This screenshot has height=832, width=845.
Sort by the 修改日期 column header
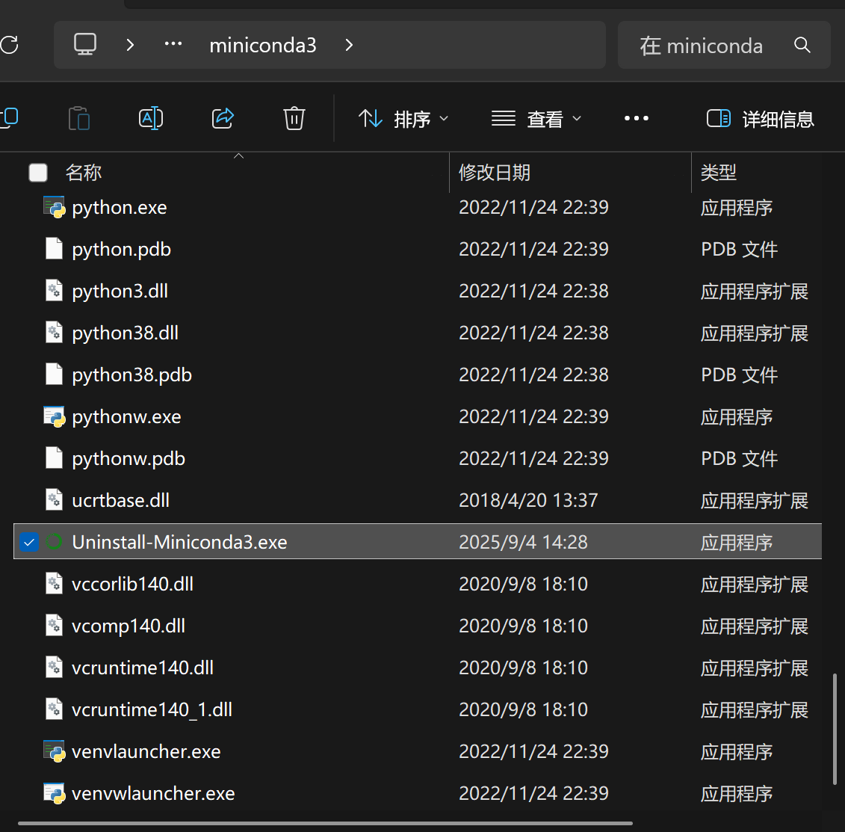[494, 173]
